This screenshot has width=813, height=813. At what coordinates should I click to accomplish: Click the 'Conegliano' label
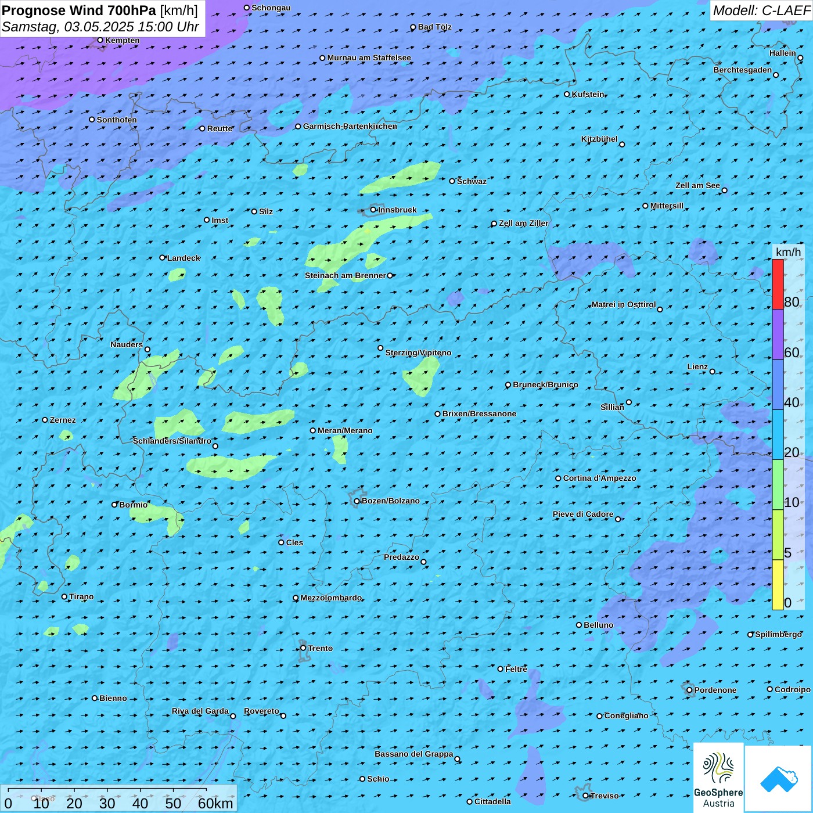[x=626, y=715]
